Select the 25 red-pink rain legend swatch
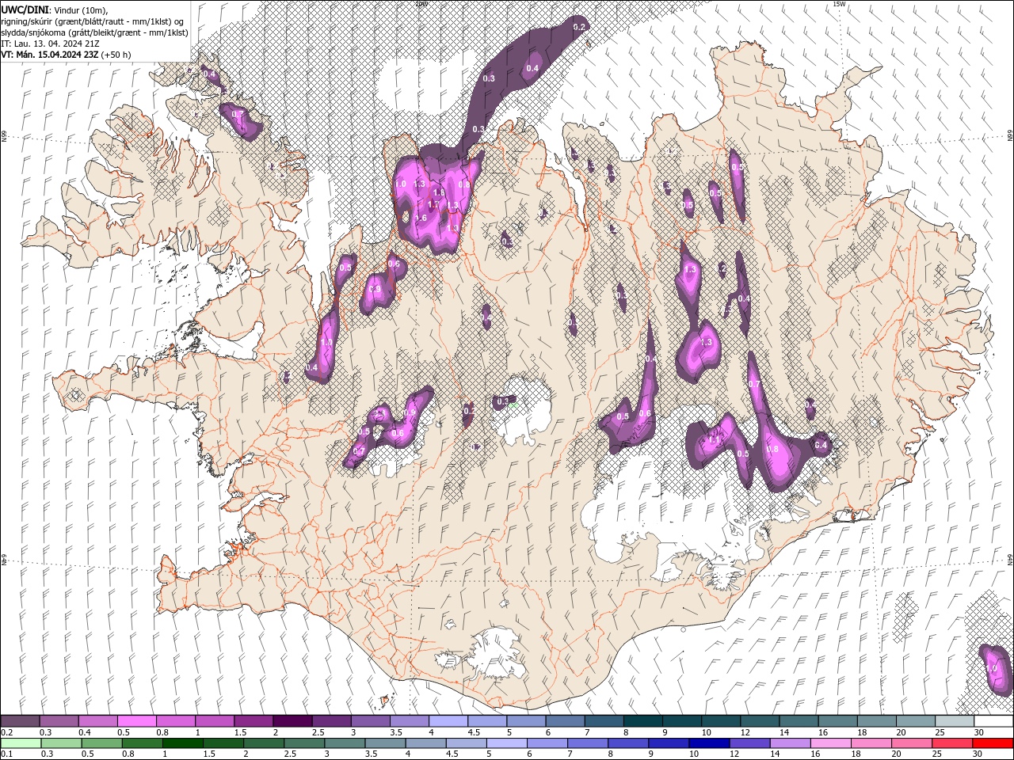 click(x=951, y=743)
